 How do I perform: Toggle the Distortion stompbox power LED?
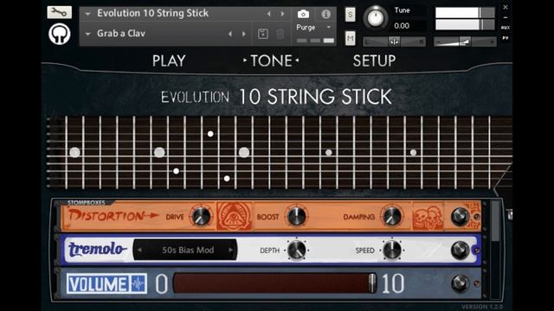pos(477,217)
